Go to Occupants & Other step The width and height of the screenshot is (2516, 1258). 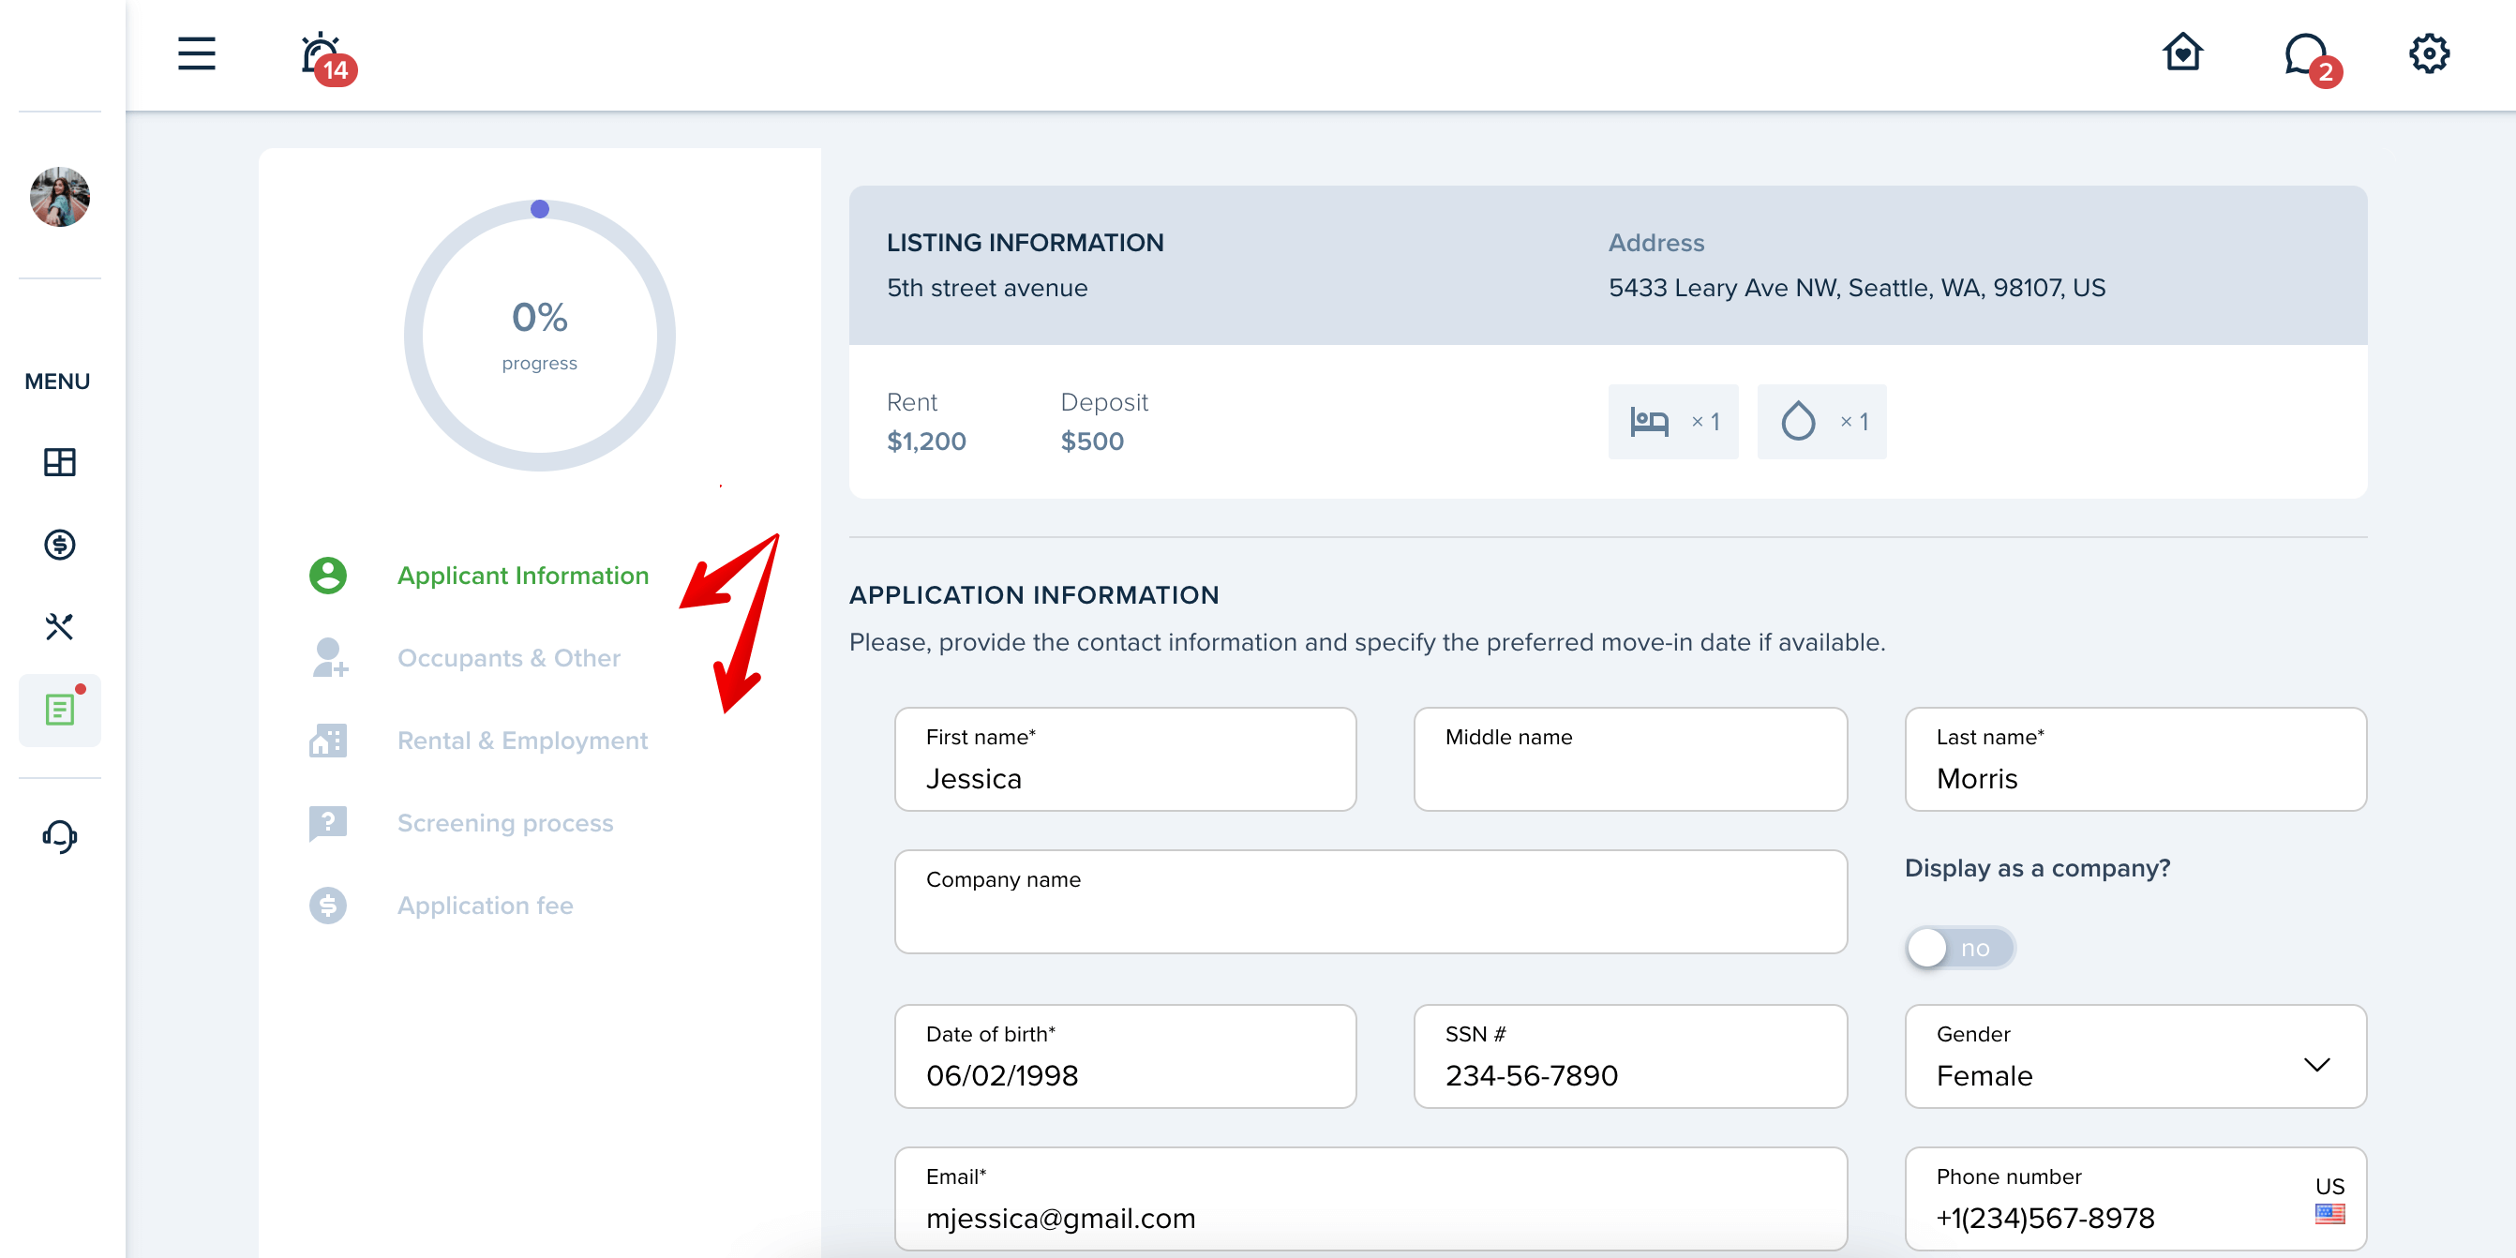509,658
